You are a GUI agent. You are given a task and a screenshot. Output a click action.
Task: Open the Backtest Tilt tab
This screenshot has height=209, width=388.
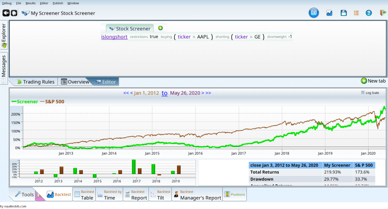pyautogui.click(x=161, y=195)
